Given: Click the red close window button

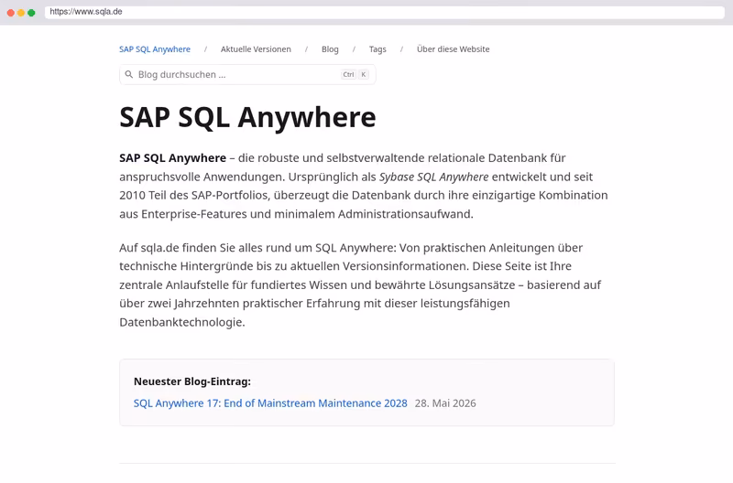Looking at the screenshot, I should click(x=11, y=13).
